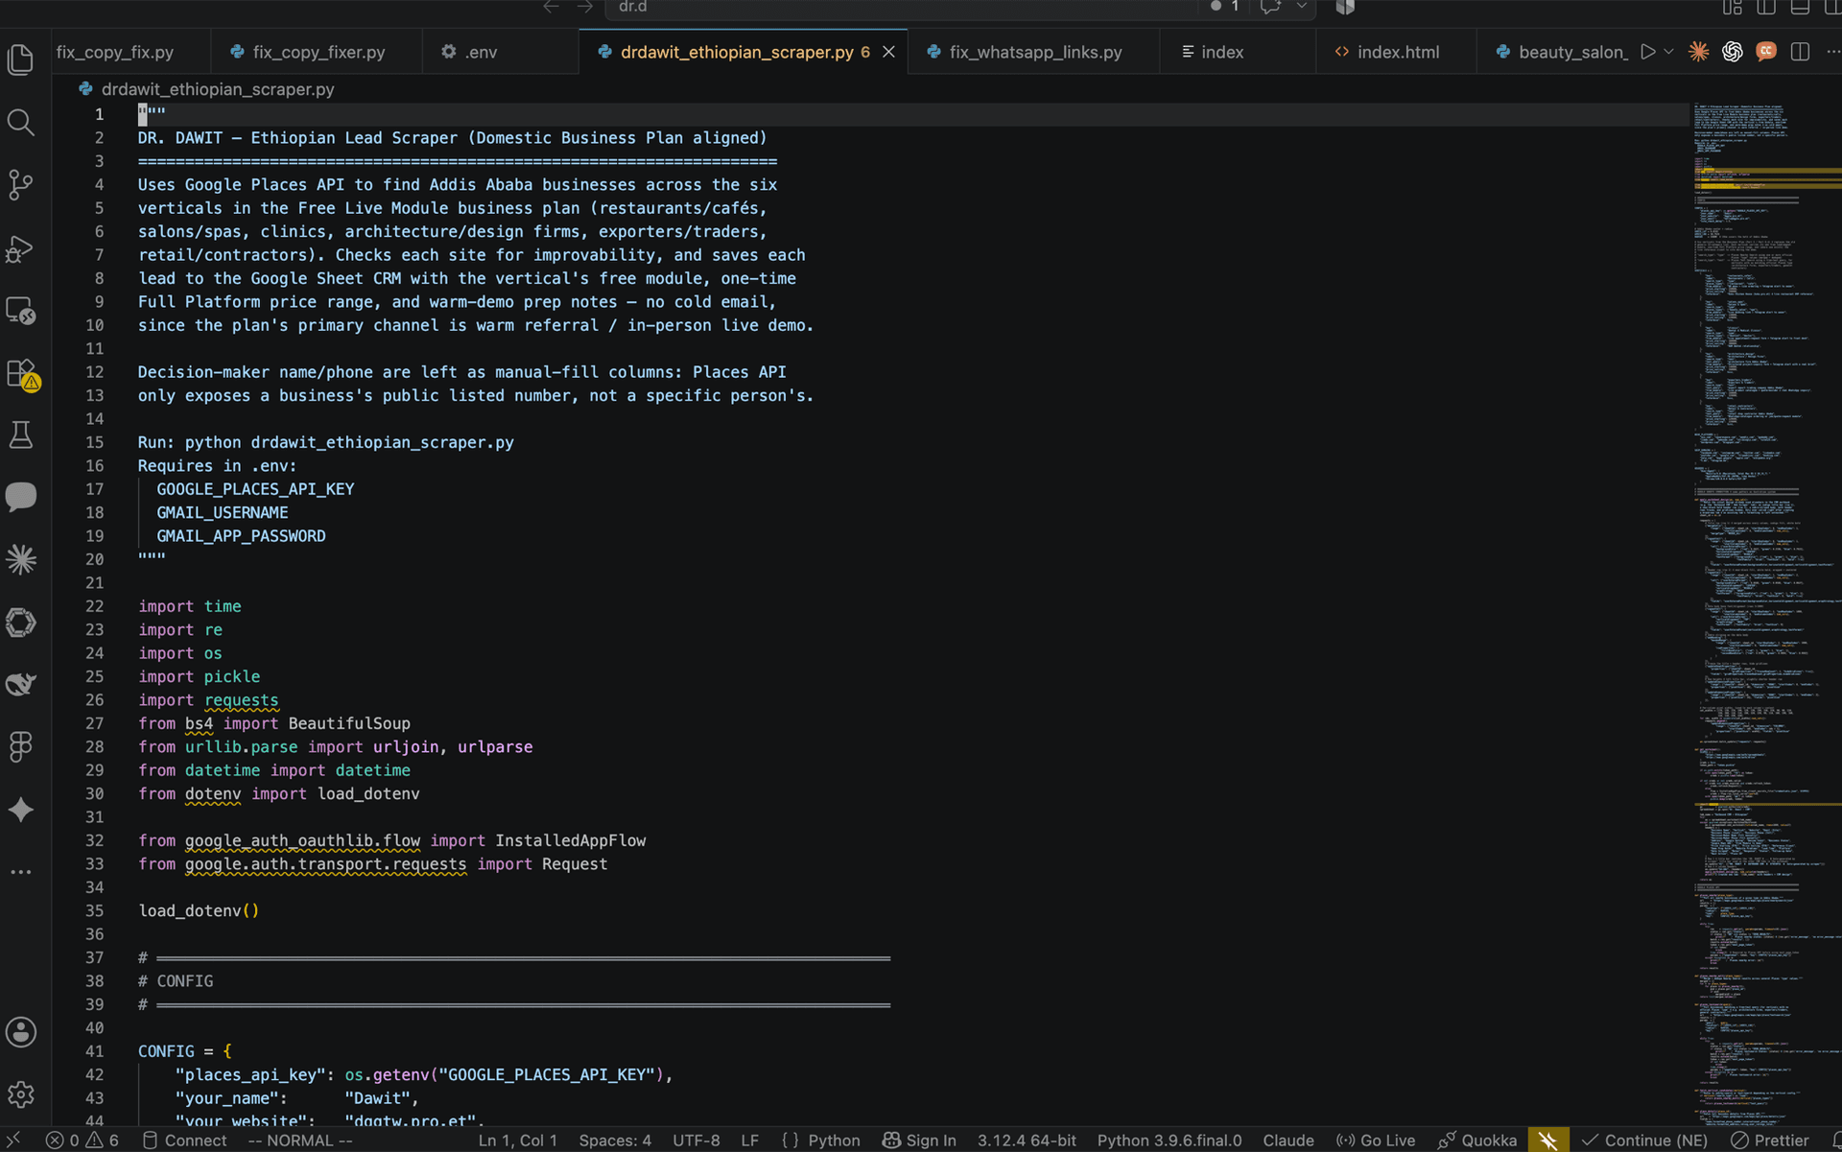The height and width of the screenshot is (1152, 1842).
Task: Click Continue (NE) status item
Action: [1644, 1140]
